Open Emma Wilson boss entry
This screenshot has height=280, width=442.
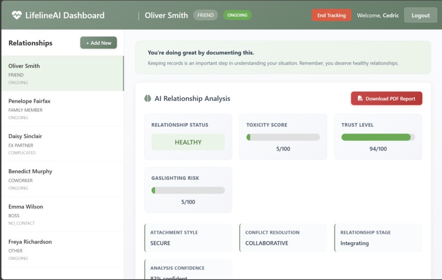pyautogui.click(x=63, y=215)
